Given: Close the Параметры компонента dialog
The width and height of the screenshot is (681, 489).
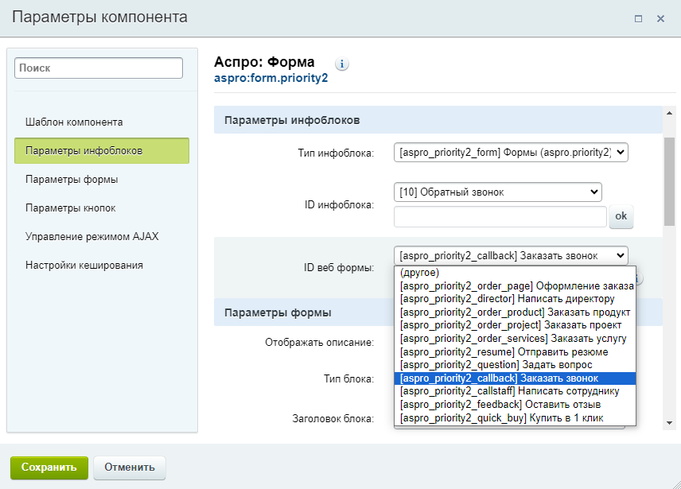Looking at the screenshot, I should 660,18.
